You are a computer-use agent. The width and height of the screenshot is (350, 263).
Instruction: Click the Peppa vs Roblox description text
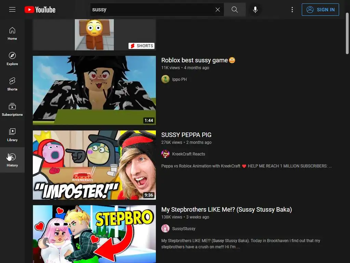click(x=246, y=166)
